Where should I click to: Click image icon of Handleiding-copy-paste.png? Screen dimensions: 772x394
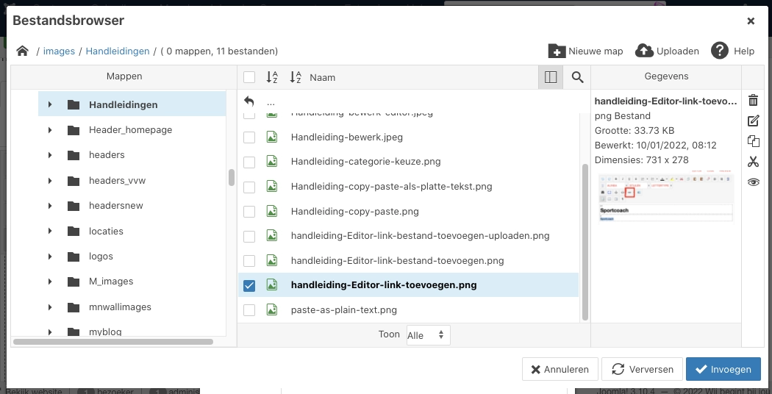click(x=272, y=211)
